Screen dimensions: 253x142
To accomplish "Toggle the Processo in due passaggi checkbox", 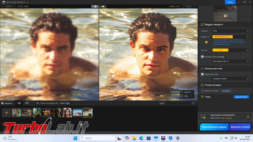I will [202, 57].
